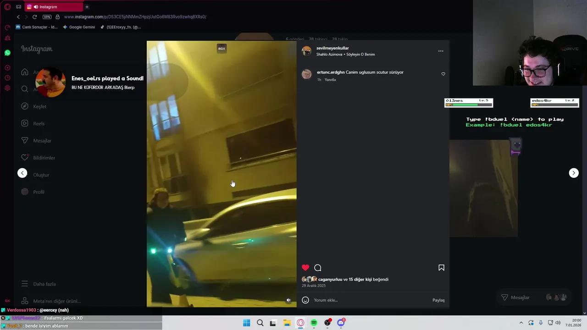Go to previous post arrow
Image resolution: width=587 pixels, height=330 pixels.
(22, 173)
